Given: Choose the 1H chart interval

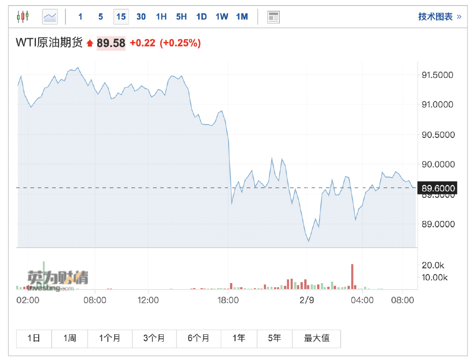Looking at the screenshot, I should pos(161,17).
